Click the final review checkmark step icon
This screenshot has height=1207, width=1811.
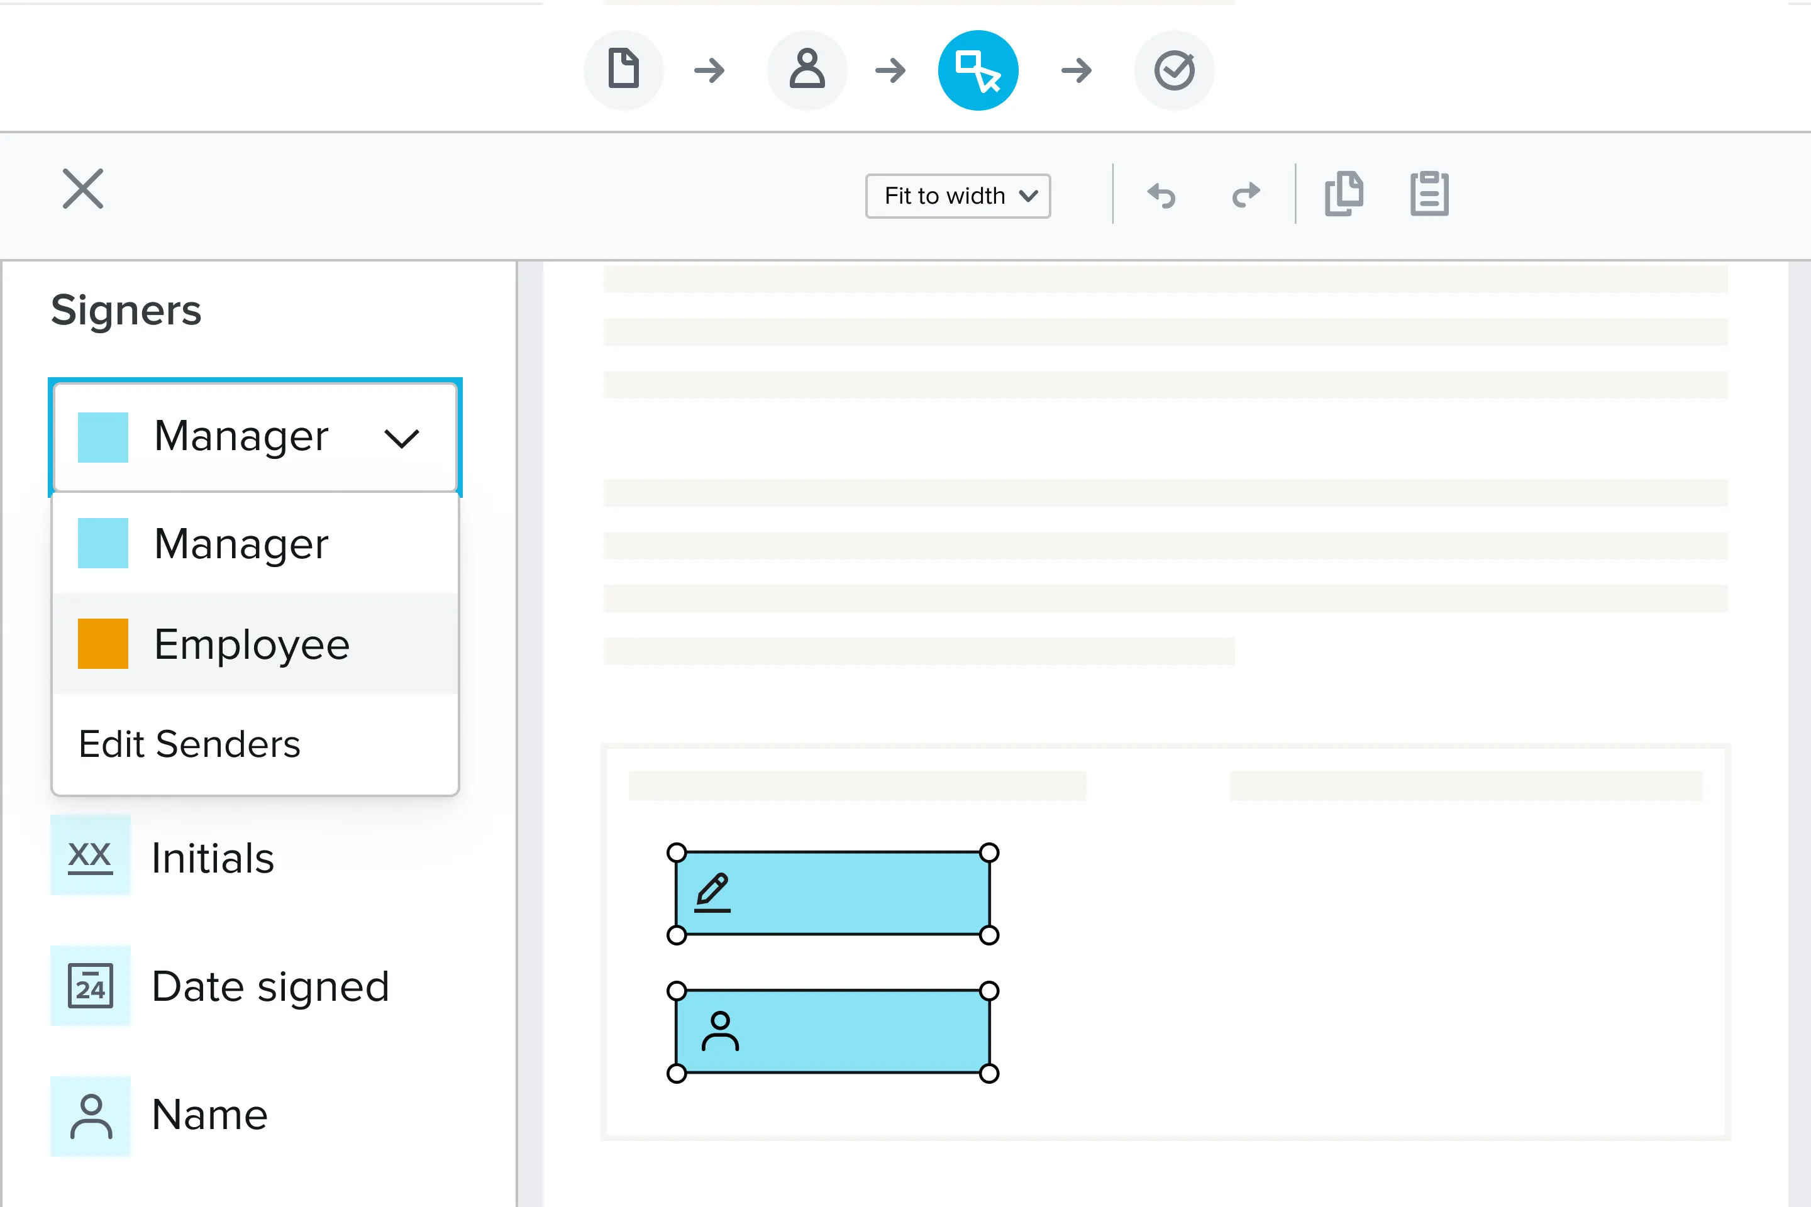coord(1173,69)
